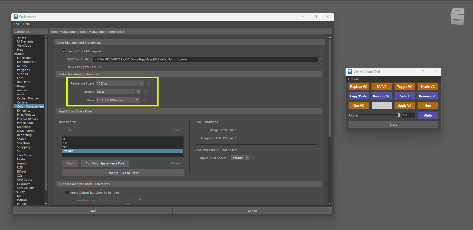Collapse the Color Transform Preferences section header
Screen dimensions: 473x230
tap(189, 74)
